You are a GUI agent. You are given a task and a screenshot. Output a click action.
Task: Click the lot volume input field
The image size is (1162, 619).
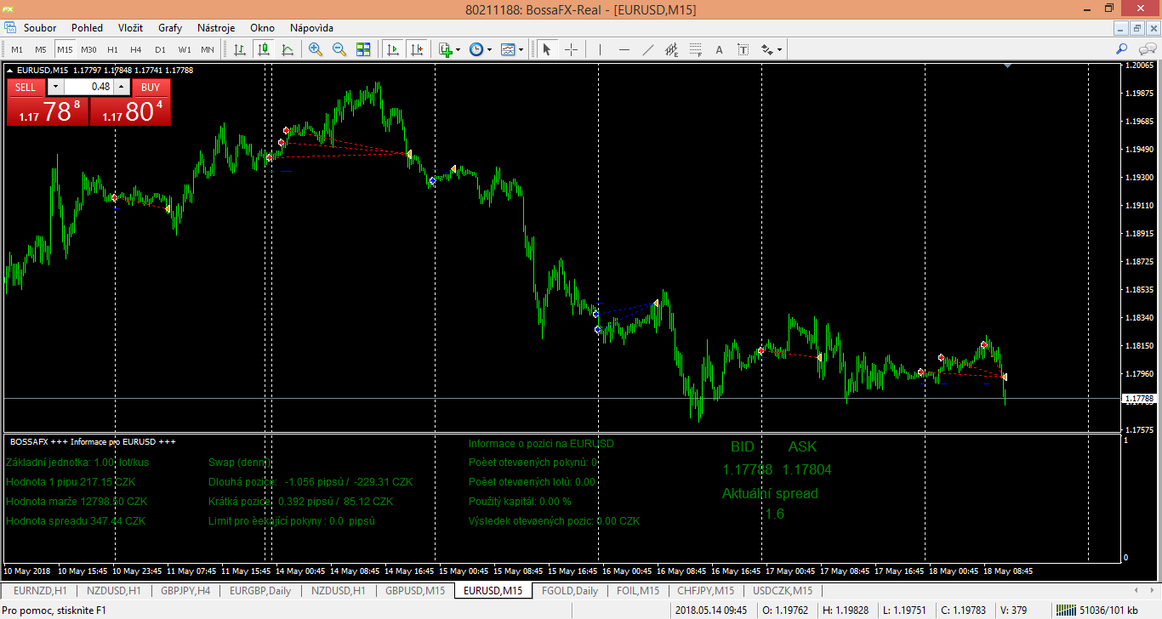click(88, 87)
